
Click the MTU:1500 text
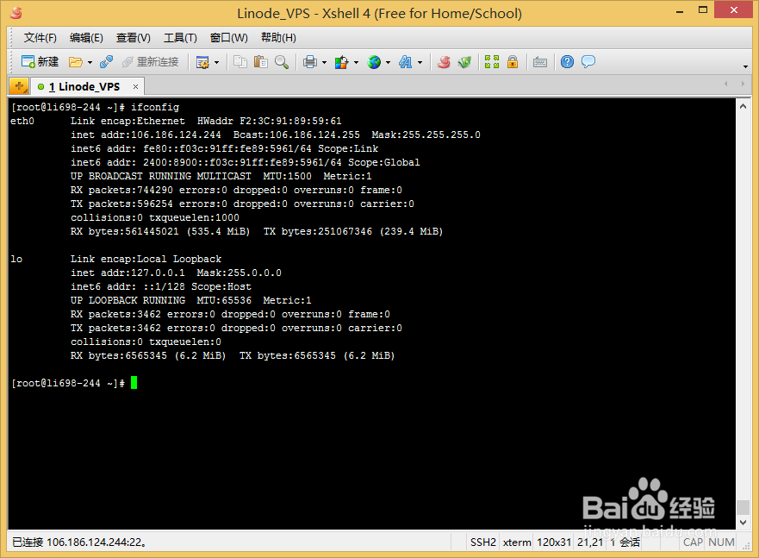click(287, 176)
